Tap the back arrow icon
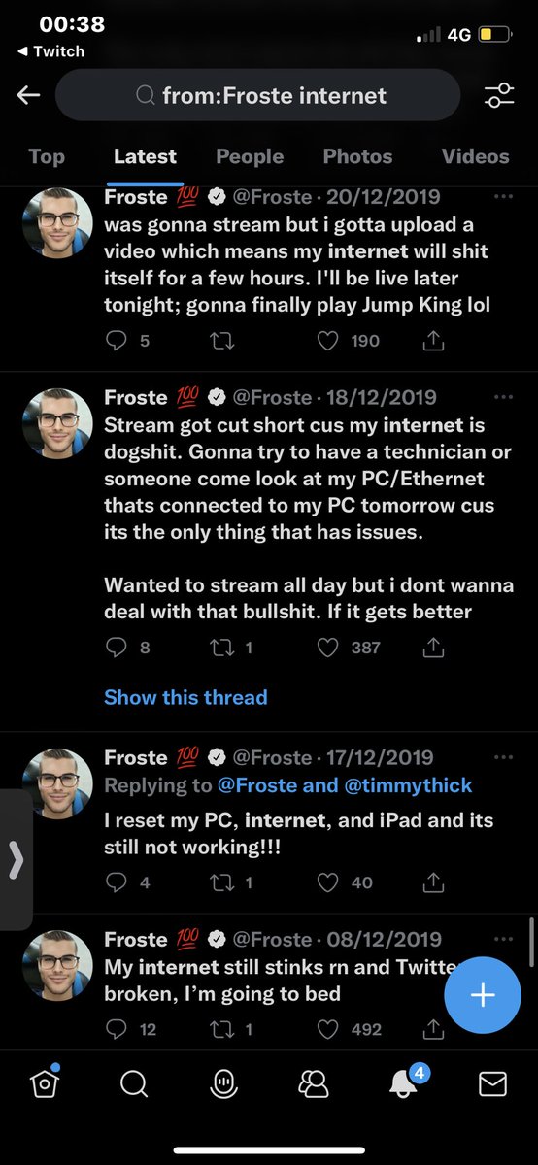The width and height of the screenshot is (538, 1165). click(x=28, y=95)
